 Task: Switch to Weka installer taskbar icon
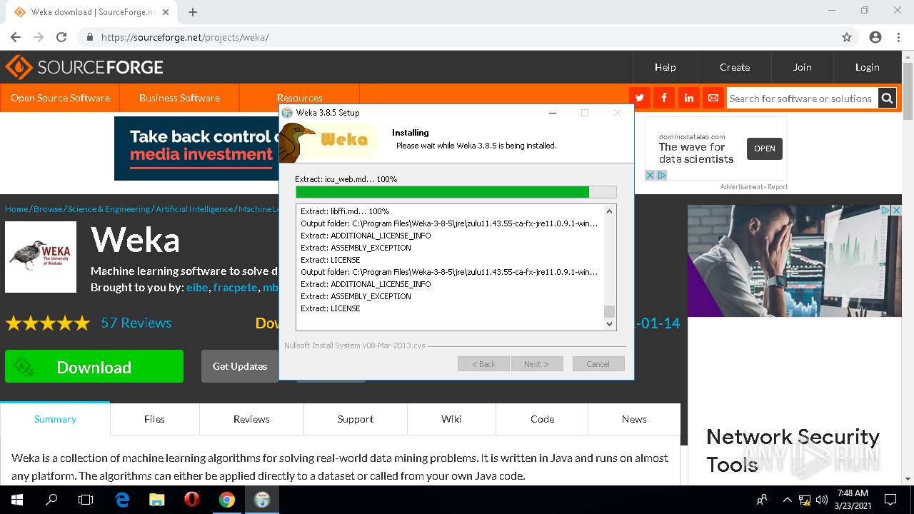point(261,500)
